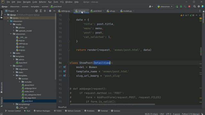Open Structure tool window stripe
The image size is (205, 115).
coord(2,102)
